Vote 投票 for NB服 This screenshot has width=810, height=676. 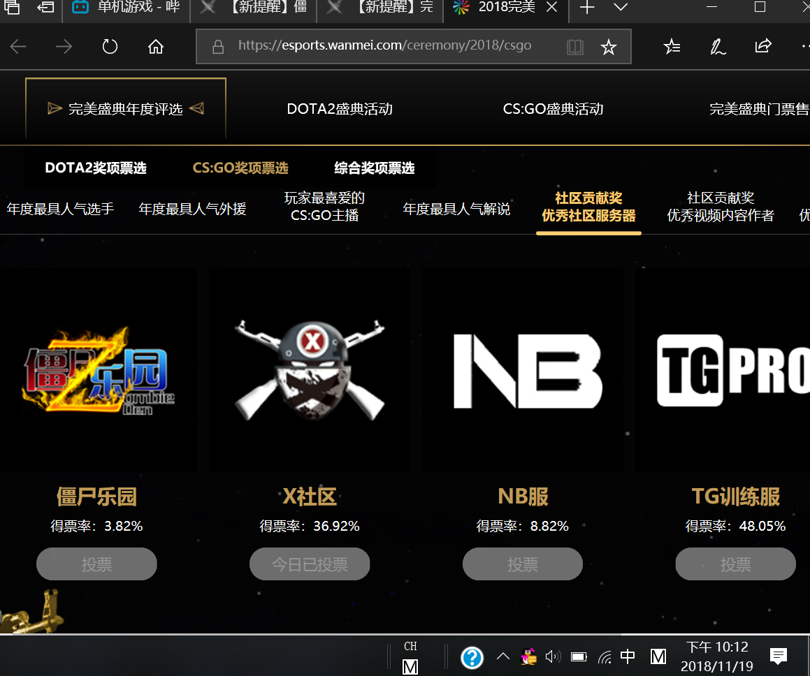tap(522, 564)
